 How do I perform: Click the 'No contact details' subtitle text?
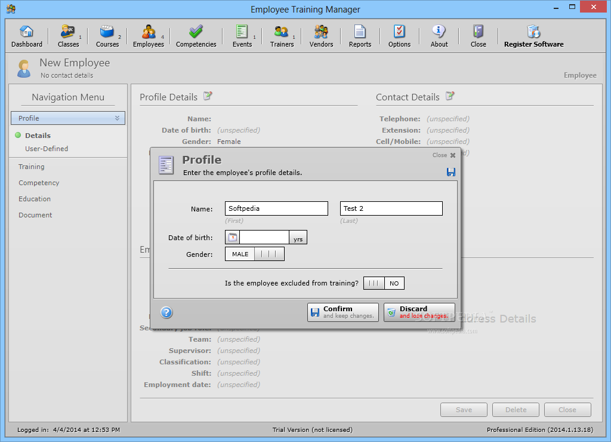point(67,75)
